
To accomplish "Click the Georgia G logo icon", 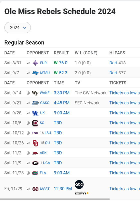I will coord(35,163).
